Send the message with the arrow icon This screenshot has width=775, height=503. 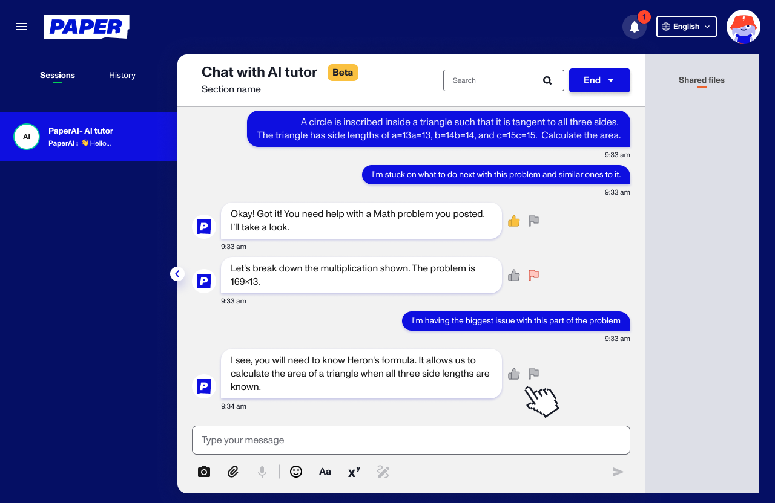pos(618,472)
